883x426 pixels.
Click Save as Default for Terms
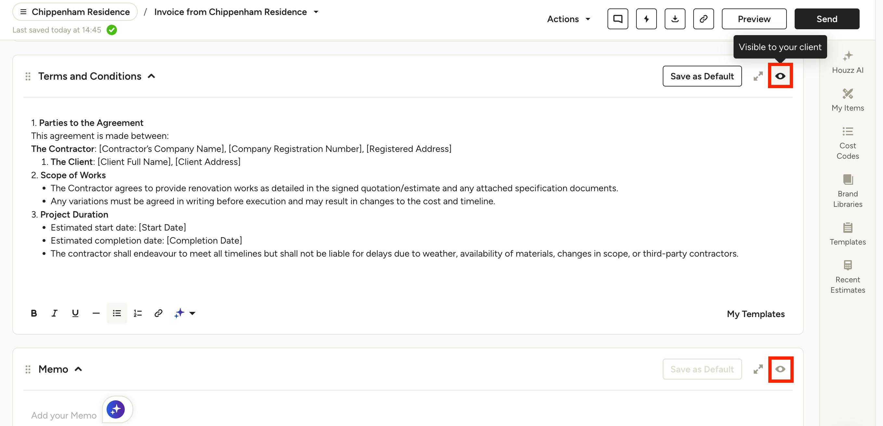coord(702,76)
